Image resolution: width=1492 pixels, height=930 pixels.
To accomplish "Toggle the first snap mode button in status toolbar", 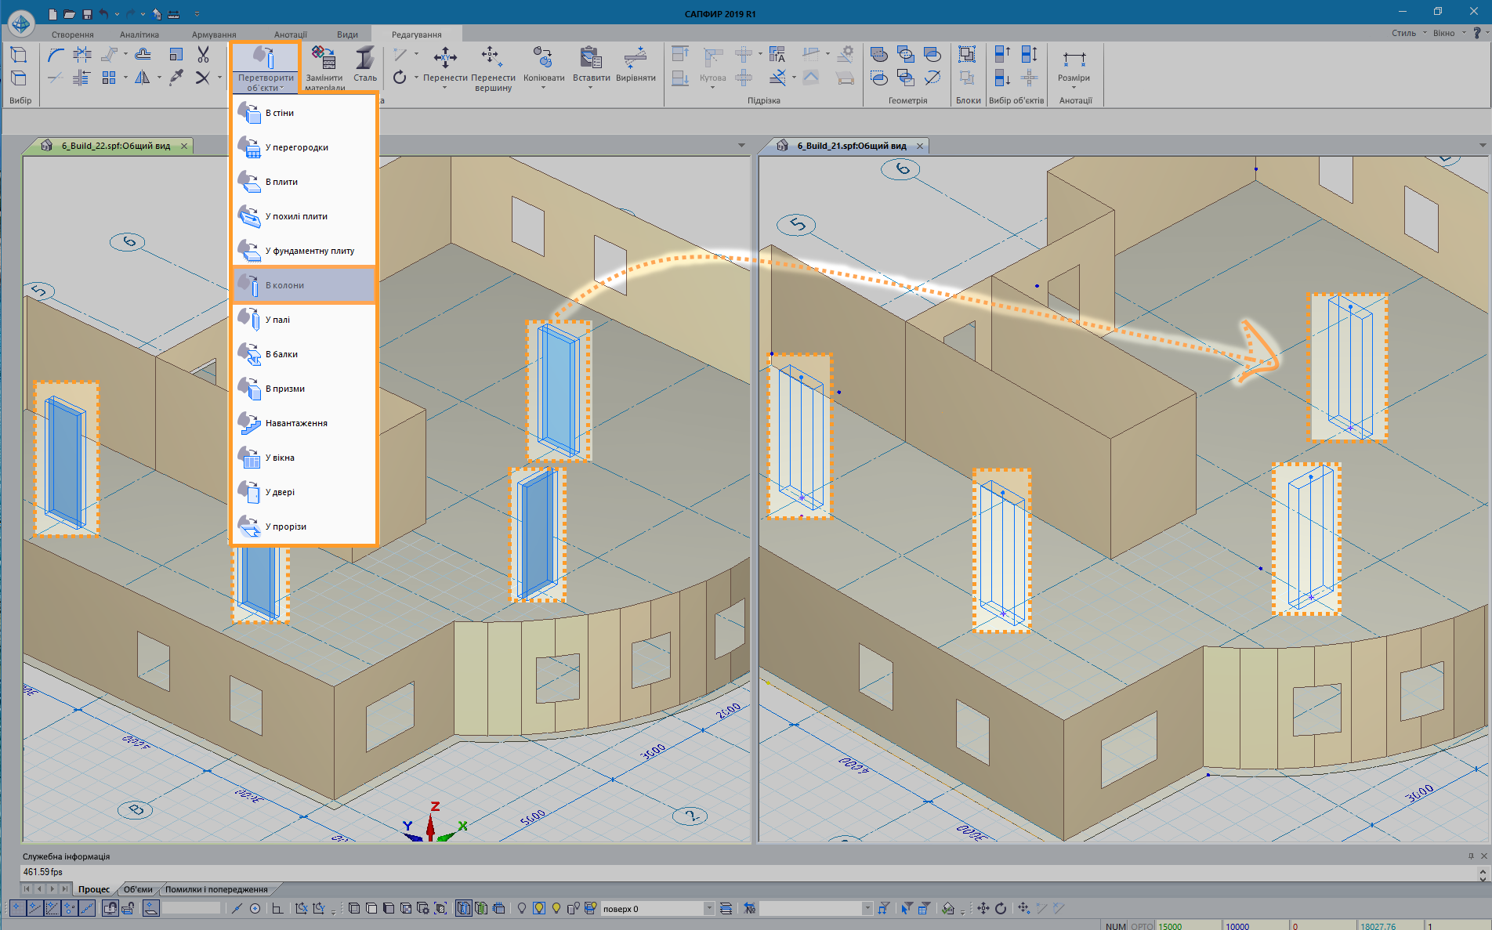I will pos(17,908).
